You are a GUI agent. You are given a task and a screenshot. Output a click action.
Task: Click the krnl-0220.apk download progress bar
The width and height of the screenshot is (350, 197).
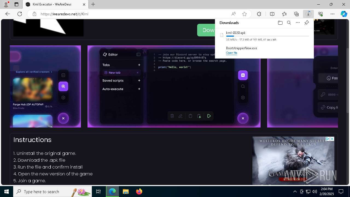268,36
